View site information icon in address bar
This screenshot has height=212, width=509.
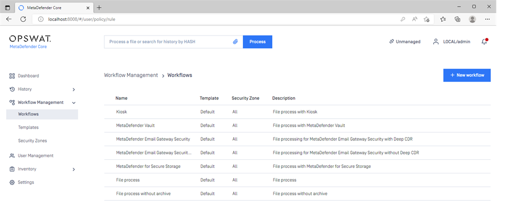tap(41, 19)
